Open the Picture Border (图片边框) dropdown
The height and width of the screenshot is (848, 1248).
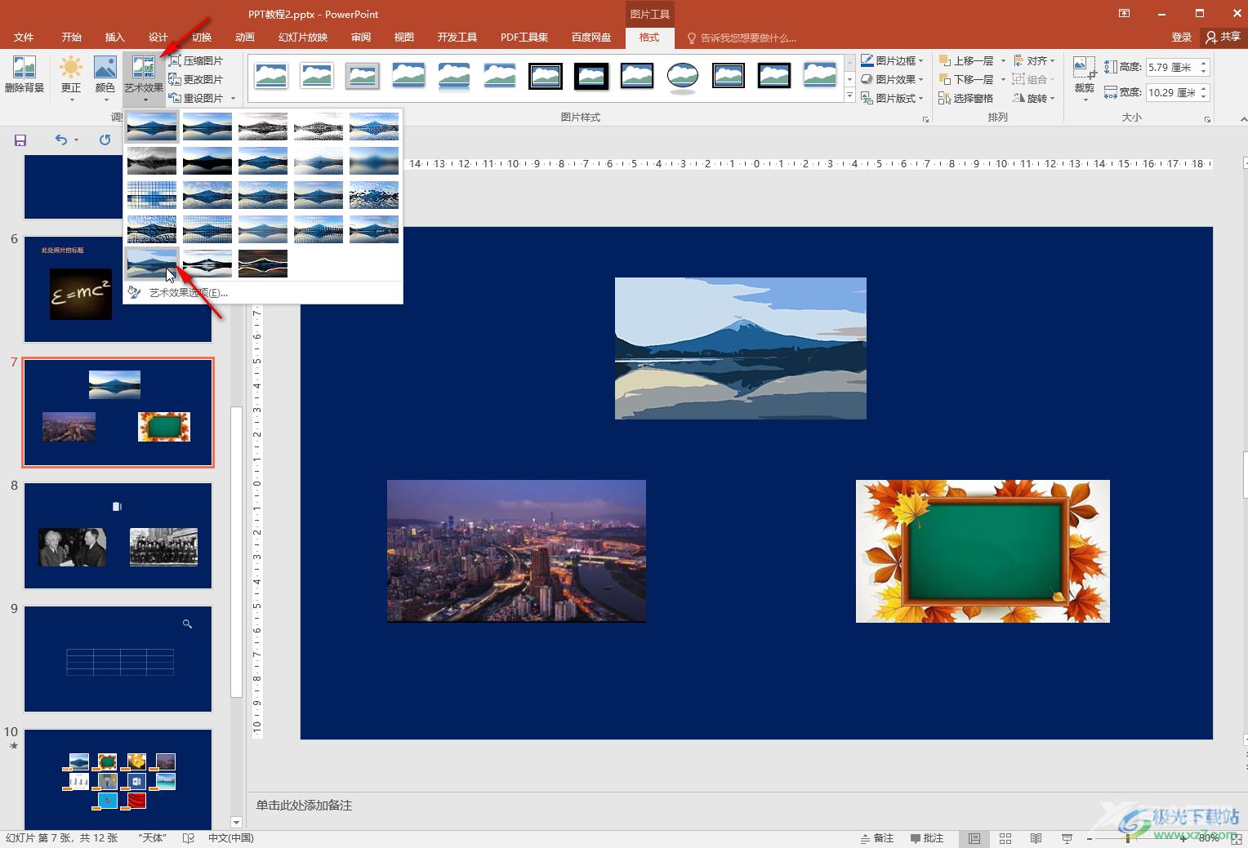point(892,60)
